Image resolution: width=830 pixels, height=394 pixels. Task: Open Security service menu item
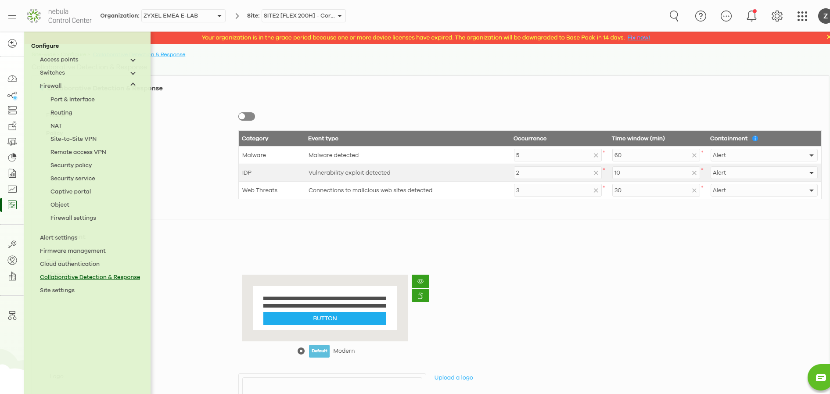coord(73,179)
